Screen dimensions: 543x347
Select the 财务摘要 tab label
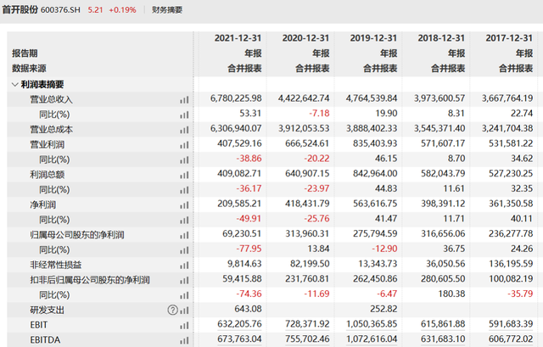tap(167, 9)
